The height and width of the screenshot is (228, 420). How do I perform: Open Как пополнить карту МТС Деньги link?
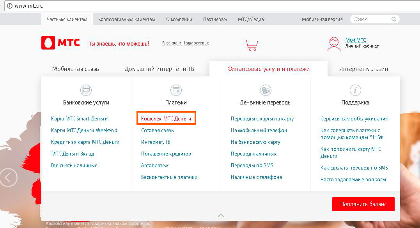point(351,152)
